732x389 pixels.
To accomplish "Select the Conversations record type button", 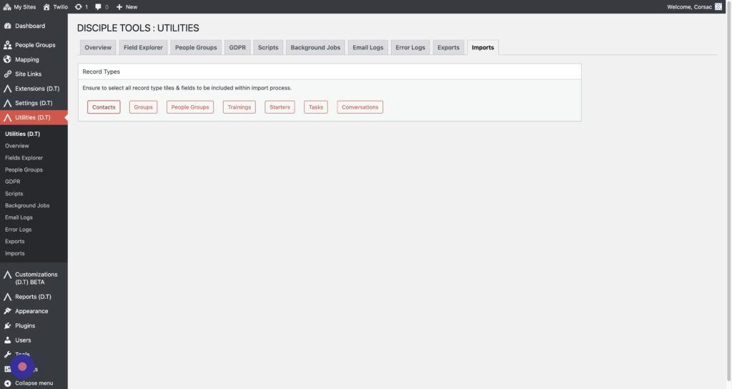I will pos(360,107).
